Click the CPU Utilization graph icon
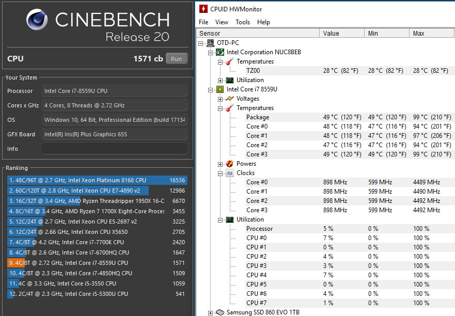 point(229,219)
